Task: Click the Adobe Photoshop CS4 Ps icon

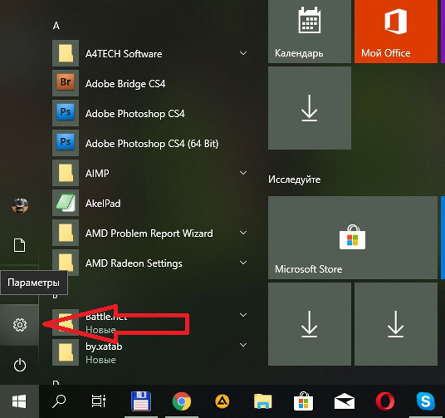Action: (66, 113)
